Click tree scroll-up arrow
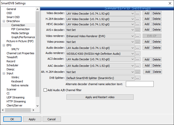Viewport: 174px width, 125px height. [x=38, y=9]
